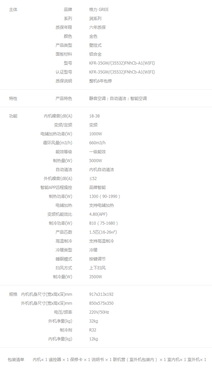The width and height of the screenshot is (212, 371).
Task: Click the 一级能效 energy rating value
Action: 97,152
